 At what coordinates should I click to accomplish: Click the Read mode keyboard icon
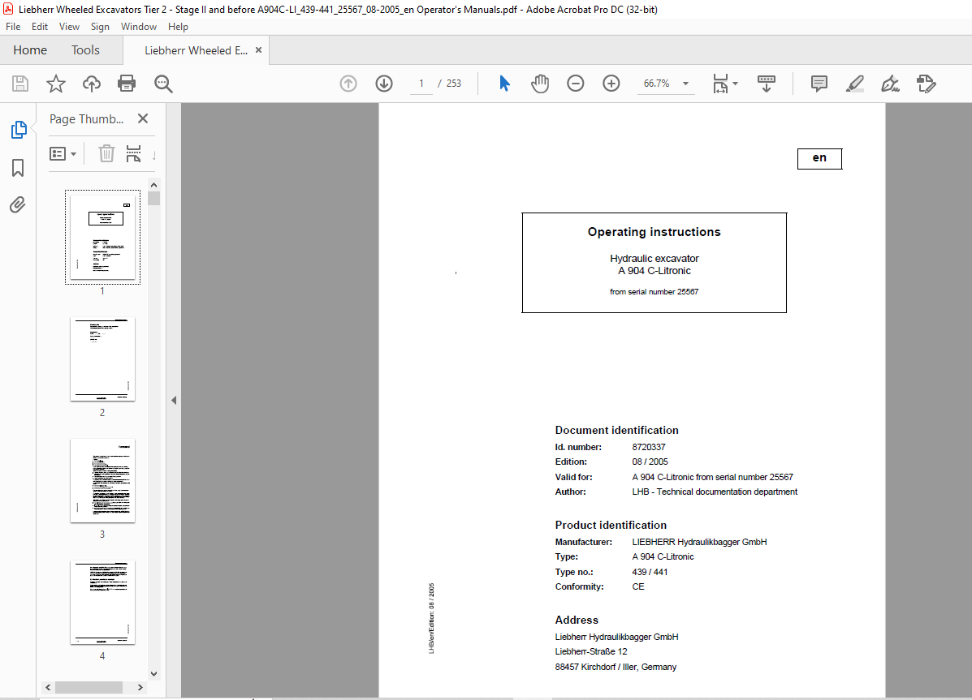(767, 83)
